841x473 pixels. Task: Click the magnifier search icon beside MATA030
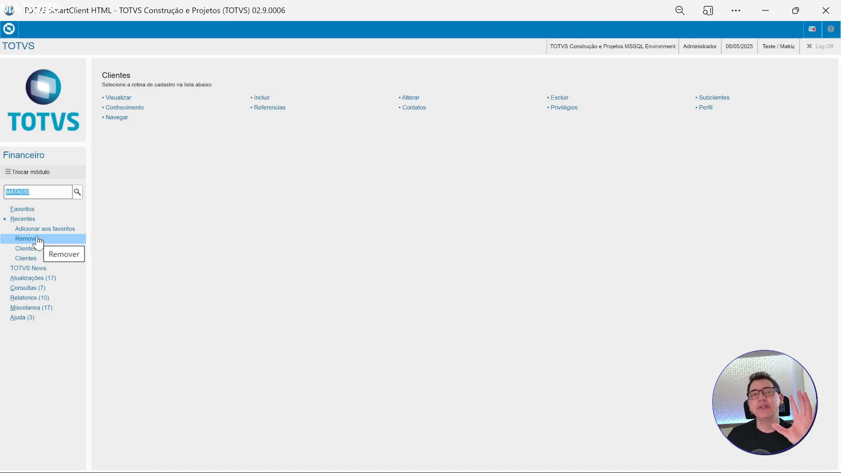tap(78, 192)
